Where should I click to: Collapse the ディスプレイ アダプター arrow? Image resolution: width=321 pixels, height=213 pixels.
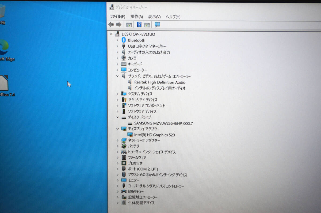[117, 129]
